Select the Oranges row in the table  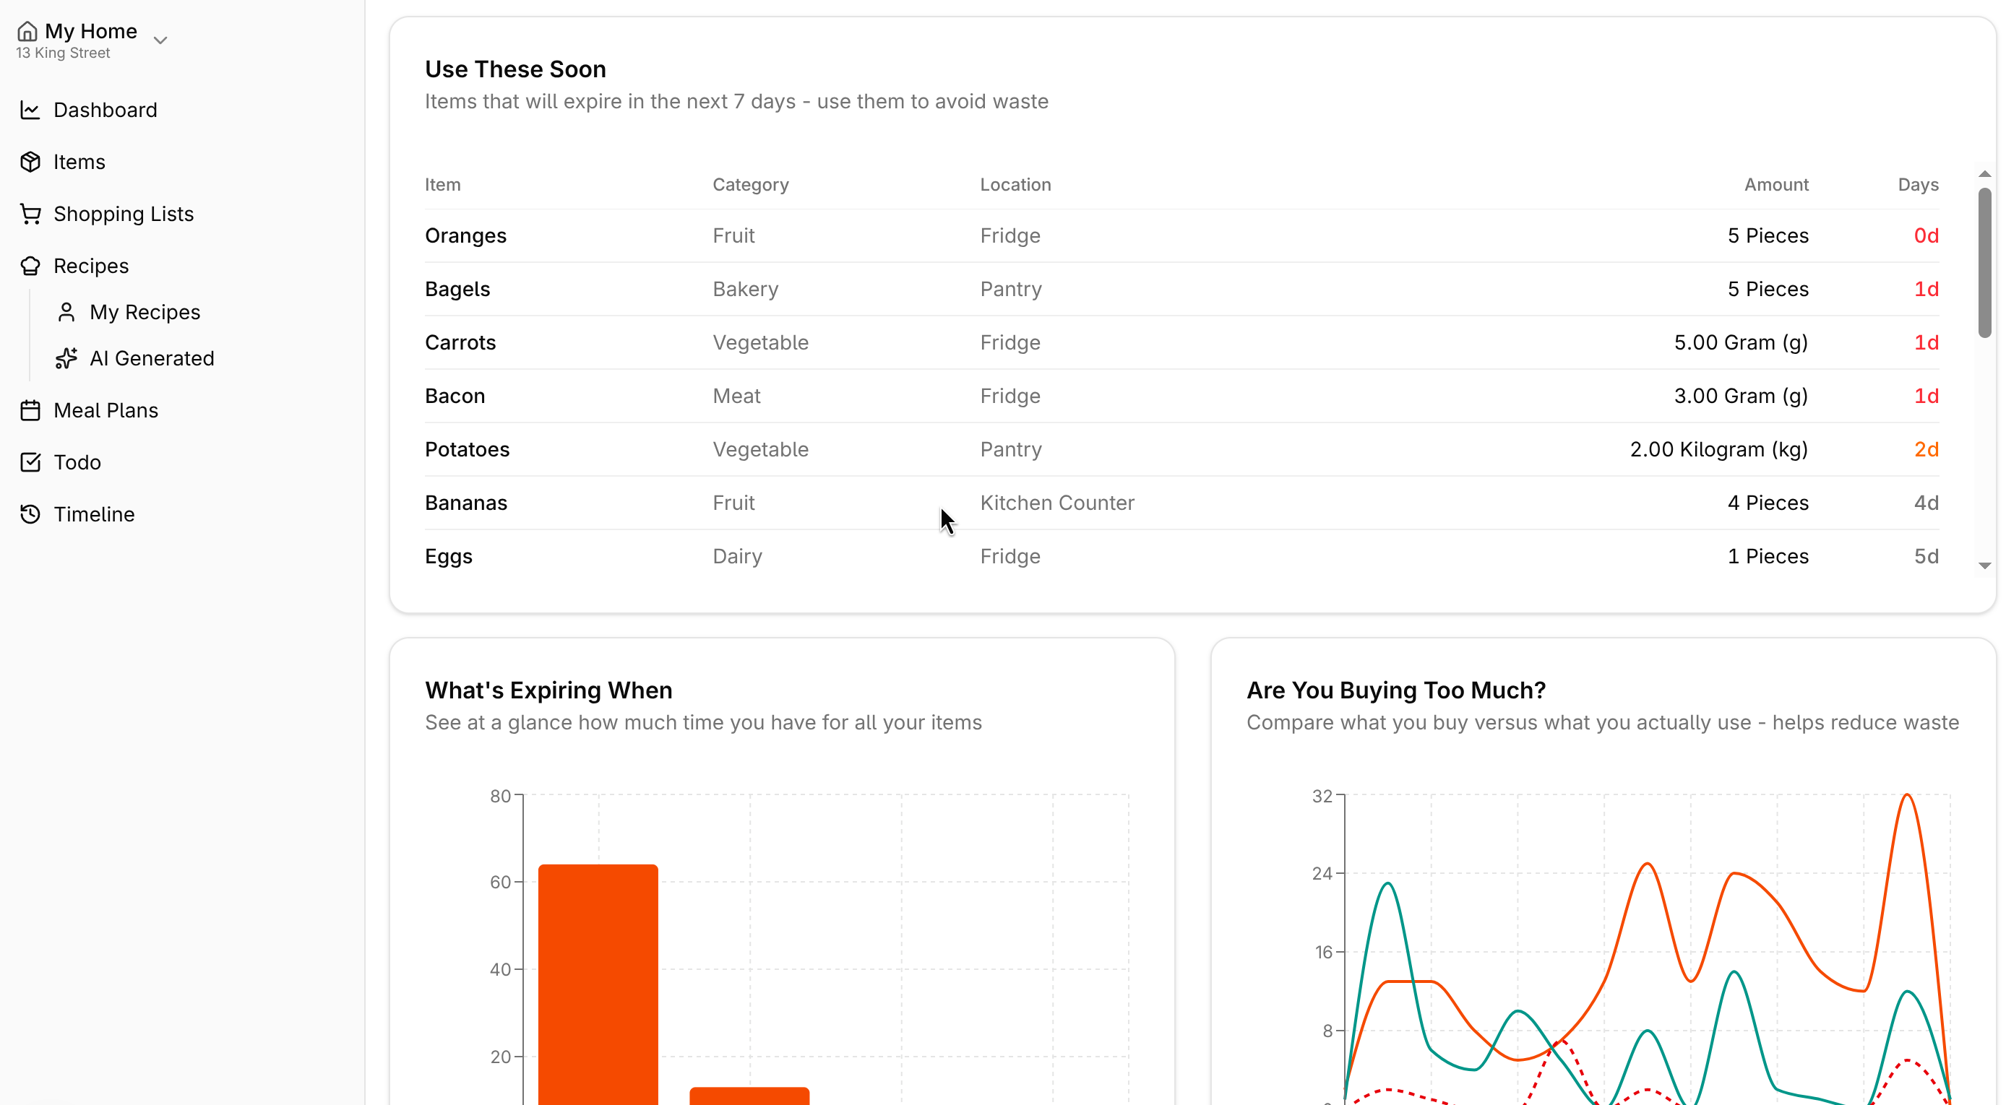[465, 235]
